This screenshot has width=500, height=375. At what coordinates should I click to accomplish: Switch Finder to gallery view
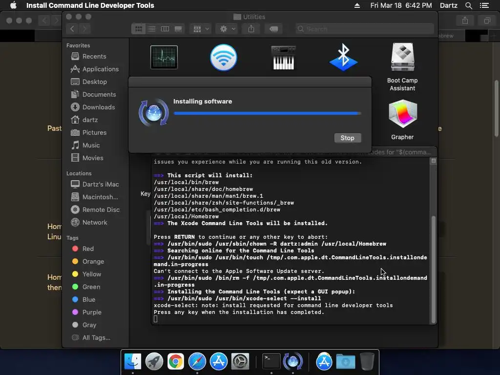pyautogui.click(x=178, y=29)
